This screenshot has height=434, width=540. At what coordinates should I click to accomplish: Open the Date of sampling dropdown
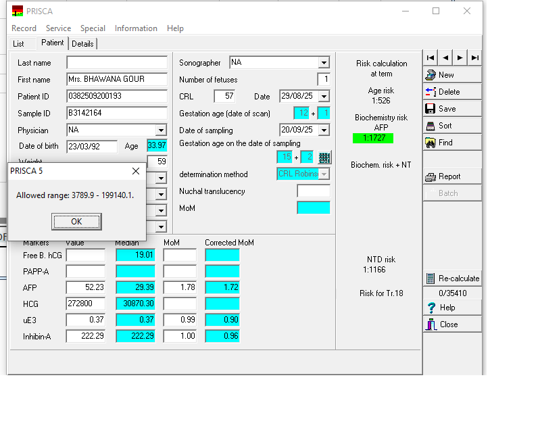pyautogui.click(x=324, y=130)
